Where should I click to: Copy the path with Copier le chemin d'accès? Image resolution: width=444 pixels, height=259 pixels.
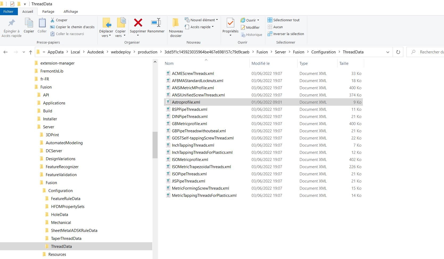(x=72, y=27)
